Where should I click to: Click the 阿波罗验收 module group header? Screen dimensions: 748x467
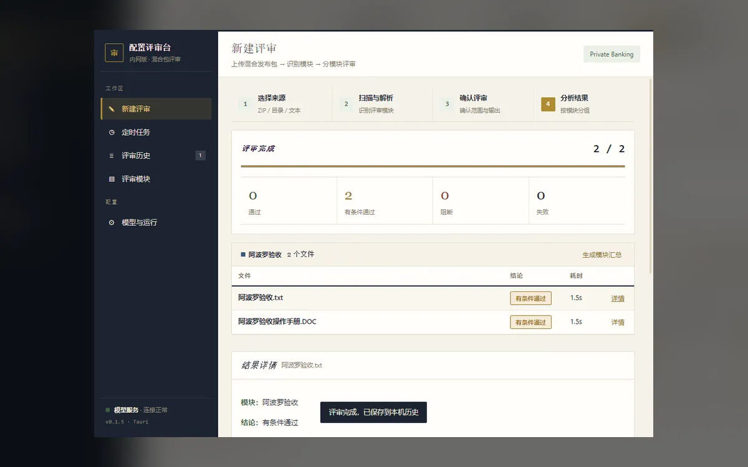point(433,255)
